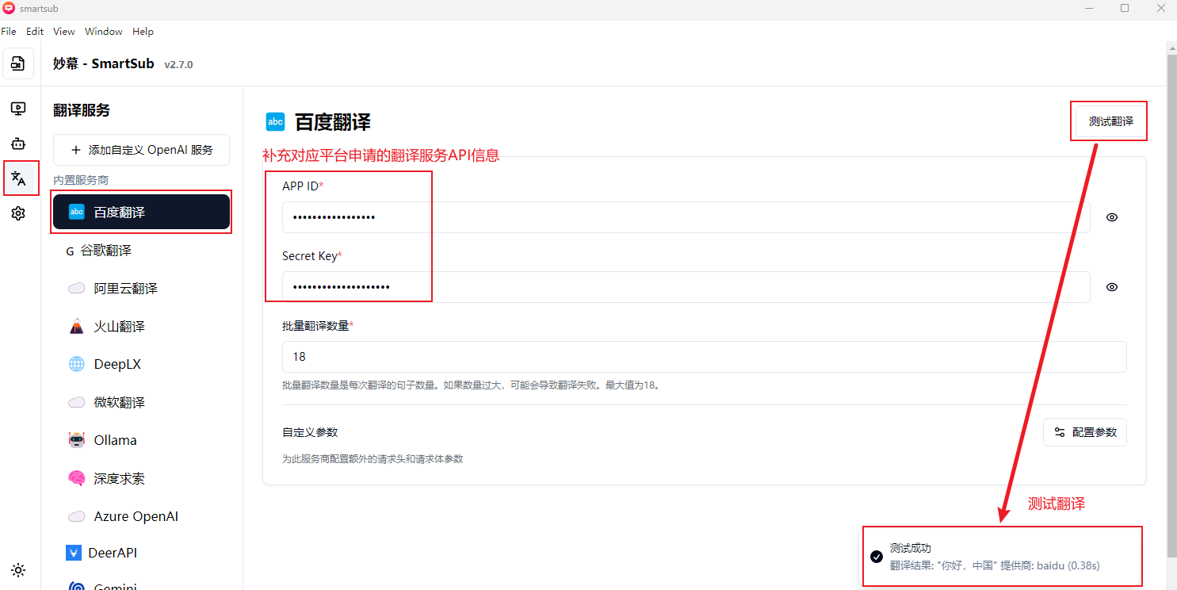1177x590 pixels.
Task: Click the abc icon beside 百度翻译 heading
Action: [275, 121]
